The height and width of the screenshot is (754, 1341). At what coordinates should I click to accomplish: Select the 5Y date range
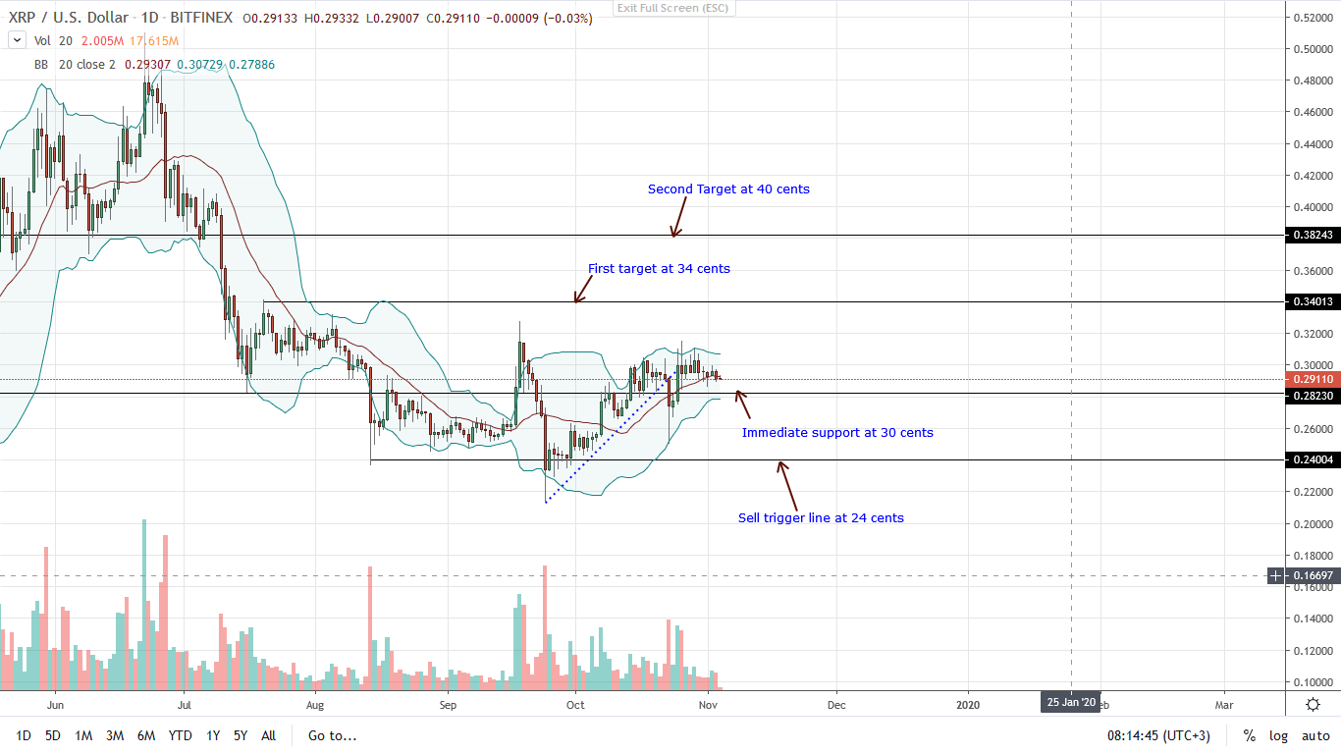pyautogui.click(x=241, y=735)
